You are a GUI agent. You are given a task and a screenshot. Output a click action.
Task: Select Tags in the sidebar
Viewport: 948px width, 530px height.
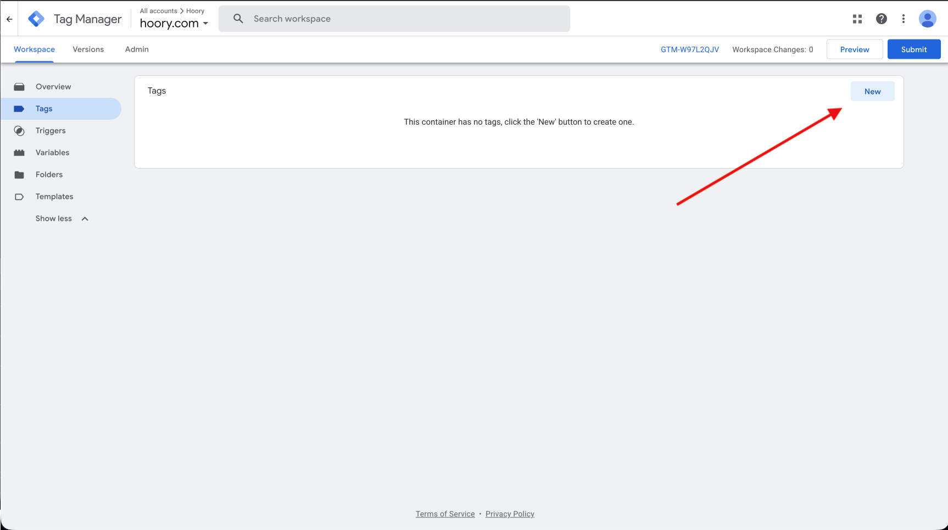tap(61, 109)
